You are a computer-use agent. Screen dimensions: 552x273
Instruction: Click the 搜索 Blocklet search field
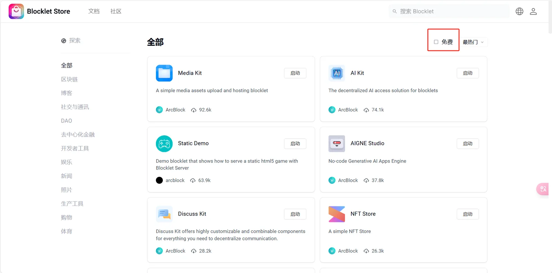point(449,11)
